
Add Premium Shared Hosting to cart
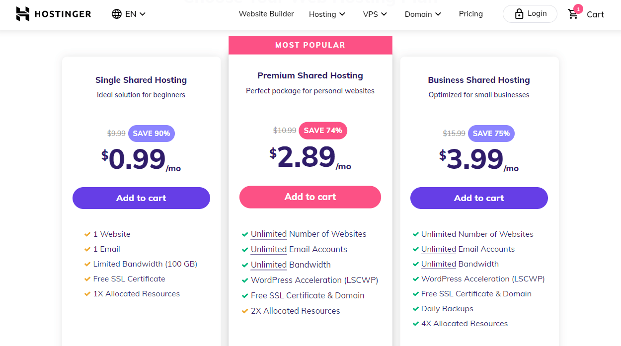pos(310,197)
